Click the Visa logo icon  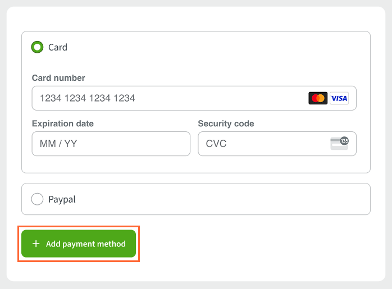click(x=339, y=98)
